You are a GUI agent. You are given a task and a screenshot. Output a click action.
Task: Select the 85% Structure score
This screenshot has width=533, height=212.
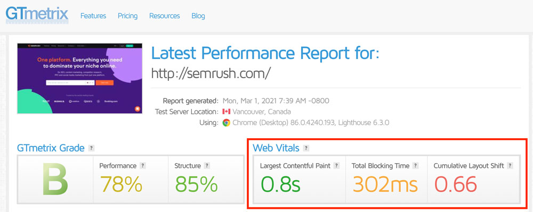point(197,184)
